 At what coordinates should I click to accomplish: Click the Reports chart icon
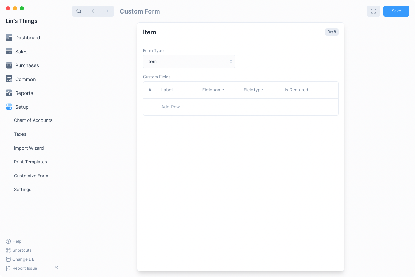tap(9, 93)
